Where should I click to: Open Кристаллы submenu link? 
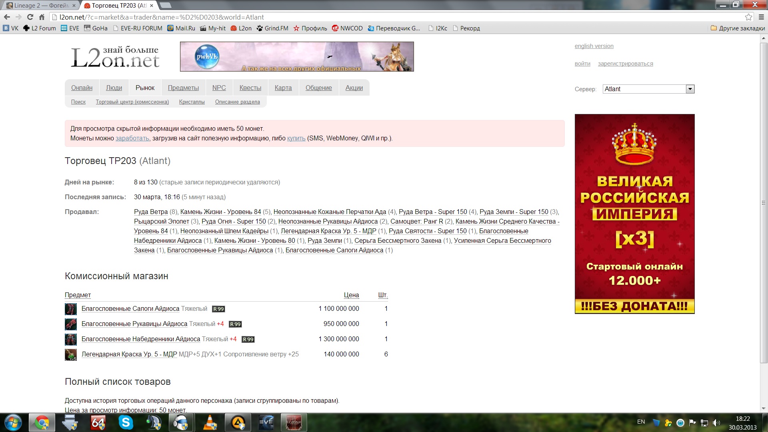tap(192, 102)
